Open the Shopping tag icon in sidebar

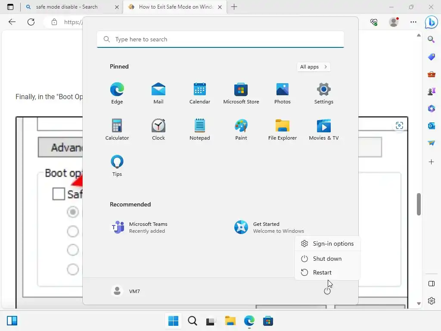click(x=431, y=57)
